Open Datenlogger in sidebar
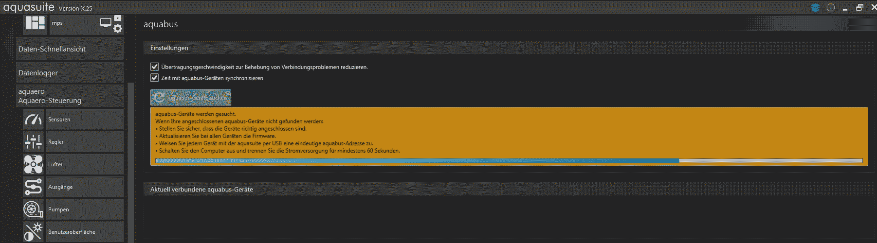877x243 pixels. pos(70,73)
